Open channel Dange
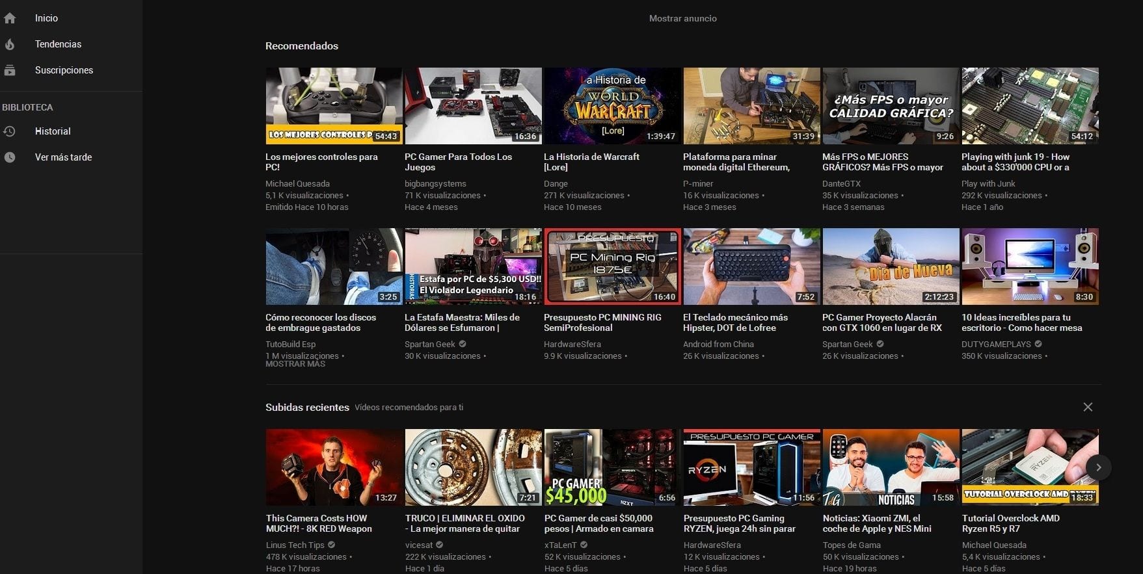Screen dimensions: 1143x574 [x=556, y=184]
